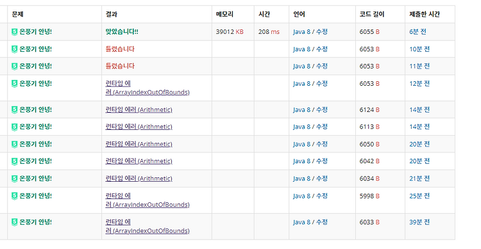Click tier badge icon in 6113 B row
Viewport: 481px width, 249px height.
click(14, 127)
